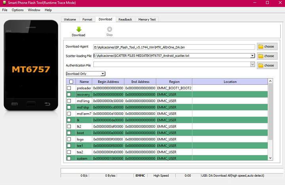Click the Begin Address column header
The height and width of the screenshot is (185, 285).
[108, 82]
